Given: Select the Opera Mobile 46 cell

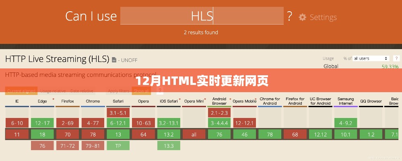Looking at the screenshot, I should pyautogui.click(x=244, y=134).
